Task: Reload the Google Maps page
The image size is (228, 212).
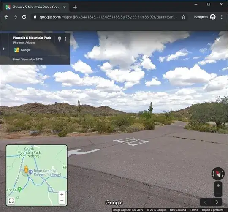Action: (24, 17)
